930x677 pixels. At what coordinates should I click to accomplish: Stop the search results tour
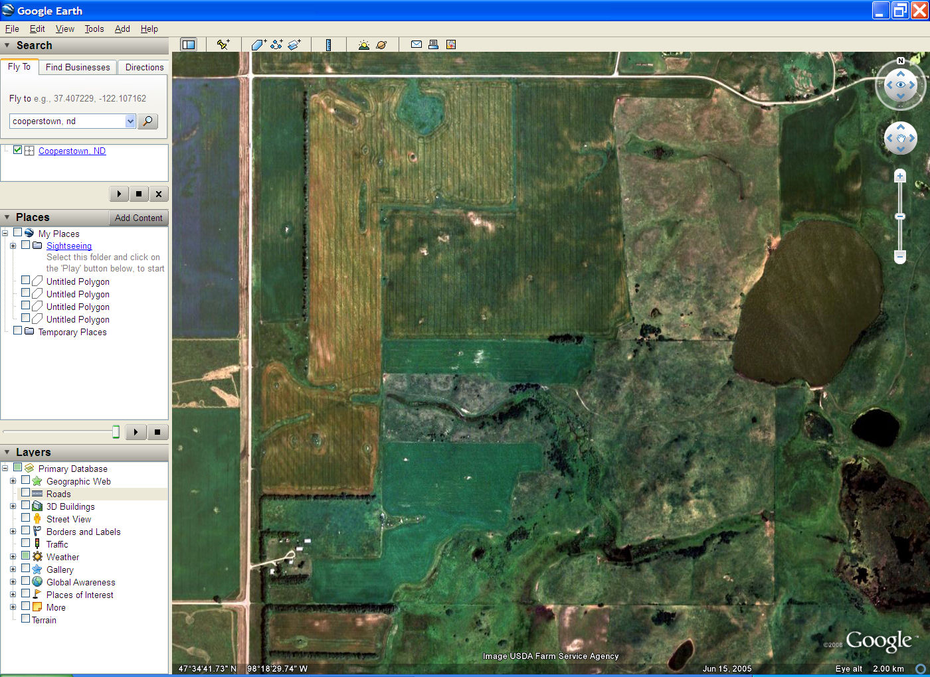(x=139, y=194)
